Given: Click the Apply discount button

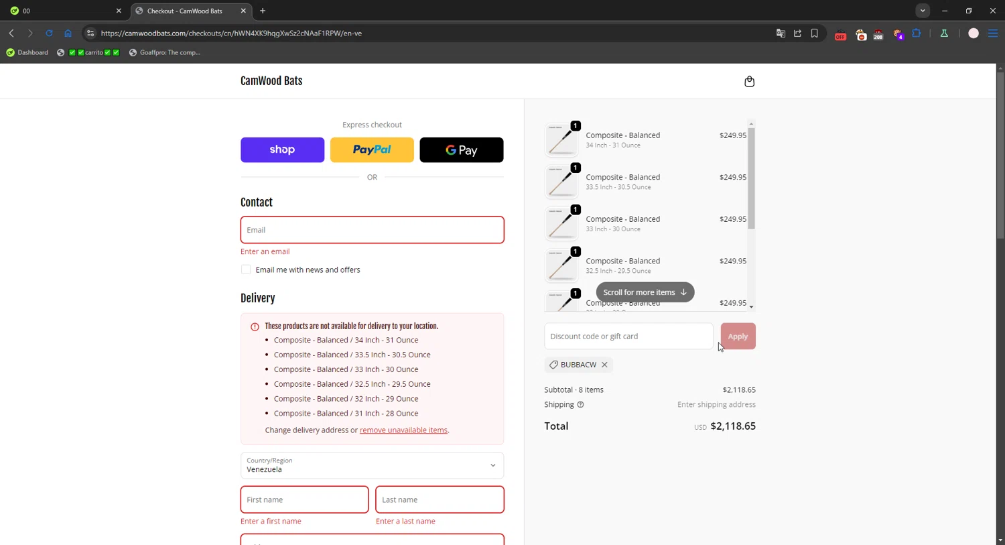Looking at the screenshot, I should (x=738, y=337).
